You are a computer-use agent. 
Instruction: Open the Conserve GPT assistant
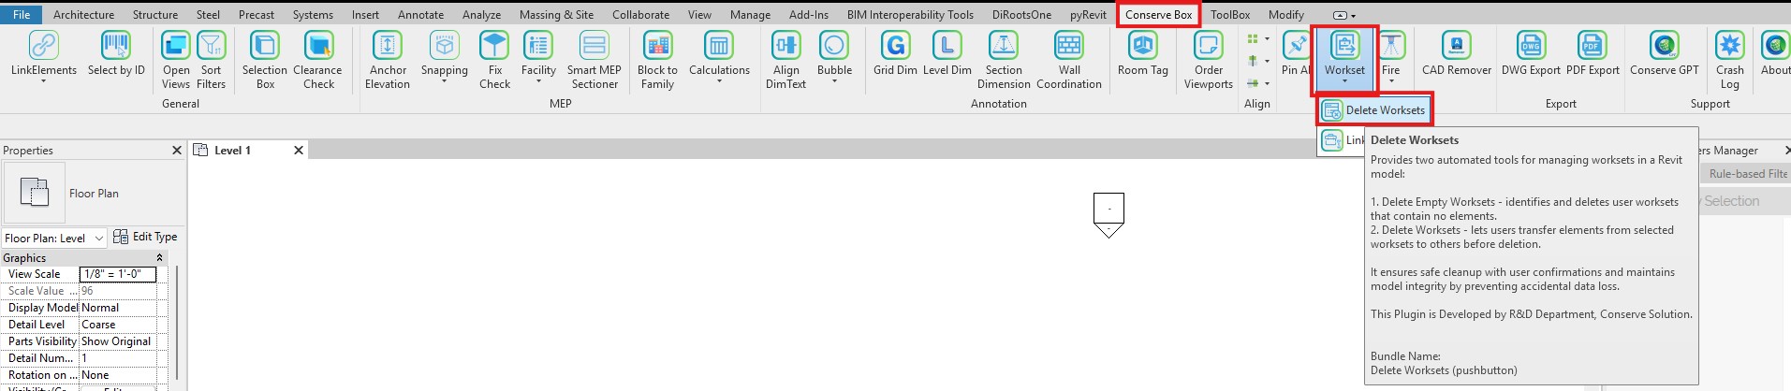click(x=1664, y=47)
